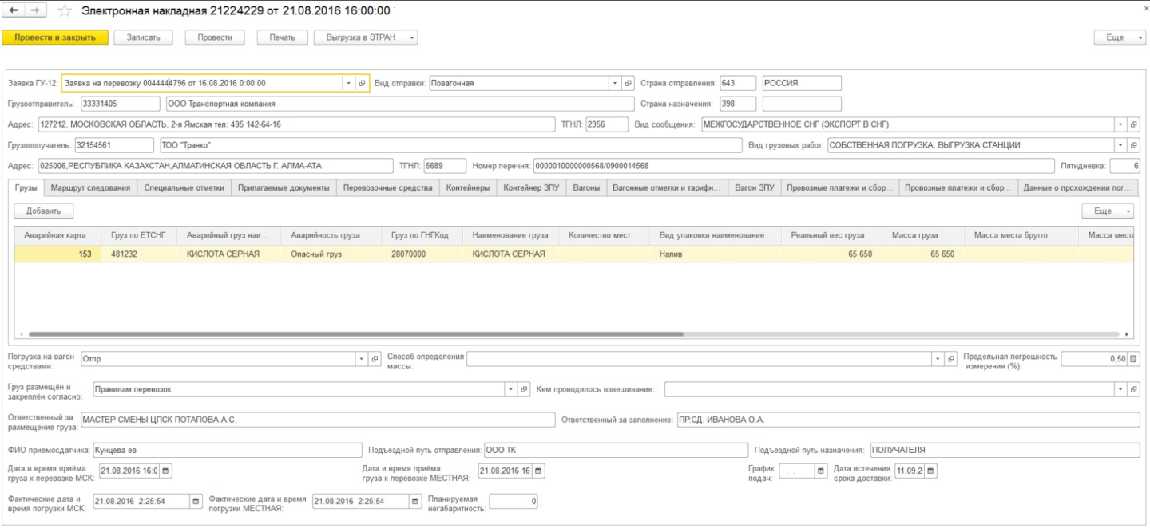Click the Печать button
1150x532 pixels.
(282, 37)
